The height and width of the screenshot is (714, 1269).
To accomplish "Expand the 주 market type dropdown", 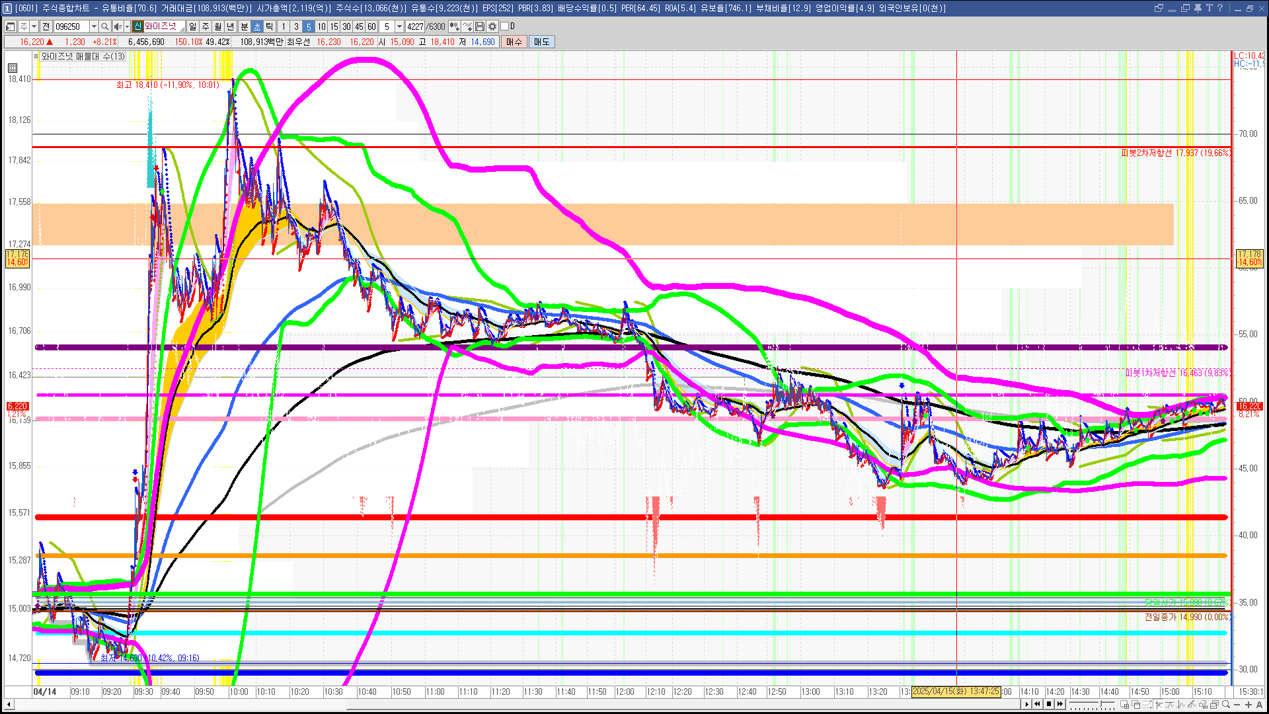I will tap(34, 26).
